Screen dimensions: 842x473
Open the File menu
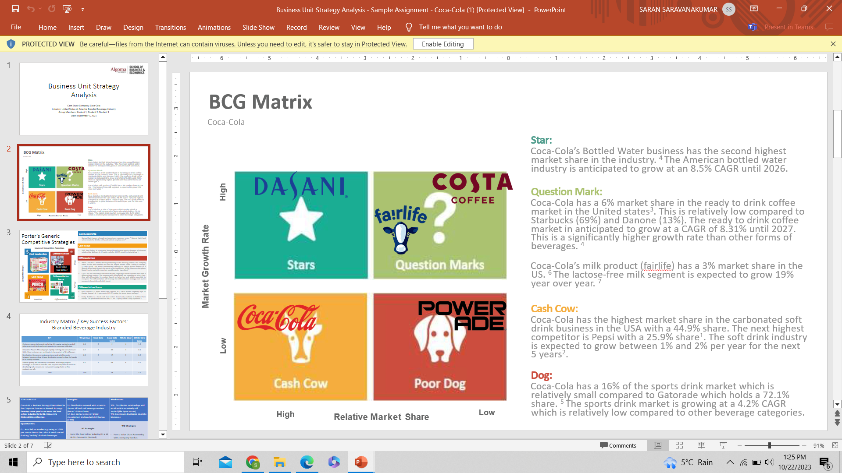[x=16, y=27]
